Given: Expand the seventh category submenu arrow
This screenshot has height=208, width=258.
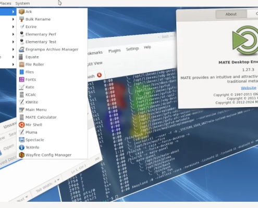Looking at the screenshot, I should click(x=13, y=57).
